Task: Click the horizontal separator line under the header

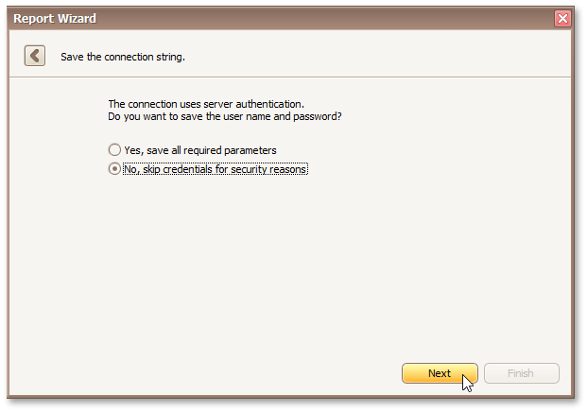Action: [x=293, y=77]
